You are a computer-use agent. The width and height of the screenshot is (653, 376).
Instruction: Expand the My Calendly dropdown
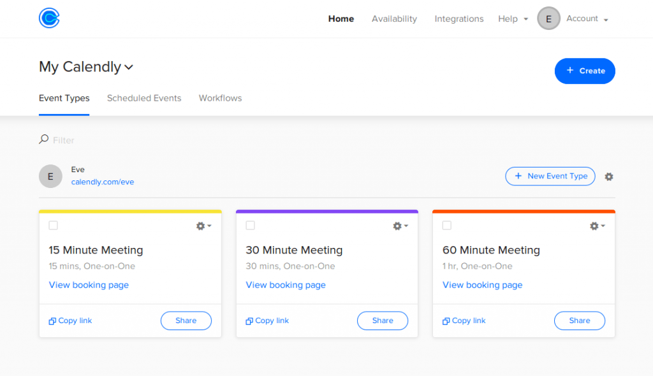[x=86, y=67]
